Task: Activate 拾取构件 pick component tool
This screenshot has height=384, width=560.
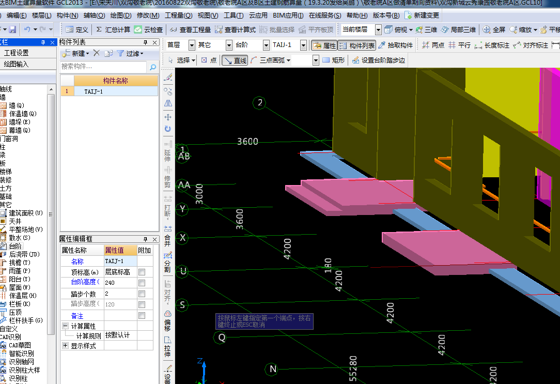Action: tap(395, 45)
